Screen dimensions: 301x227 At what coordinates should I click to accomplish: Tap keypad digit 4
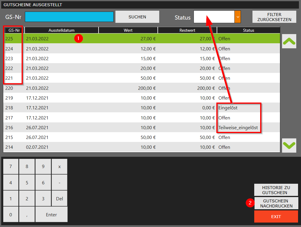click(x=11, y=183)
